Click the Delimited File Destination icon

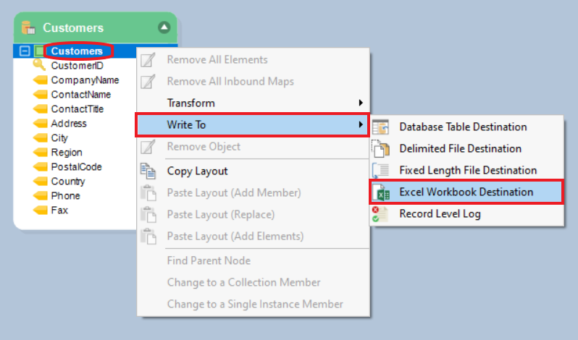click(x=381, y=149)
